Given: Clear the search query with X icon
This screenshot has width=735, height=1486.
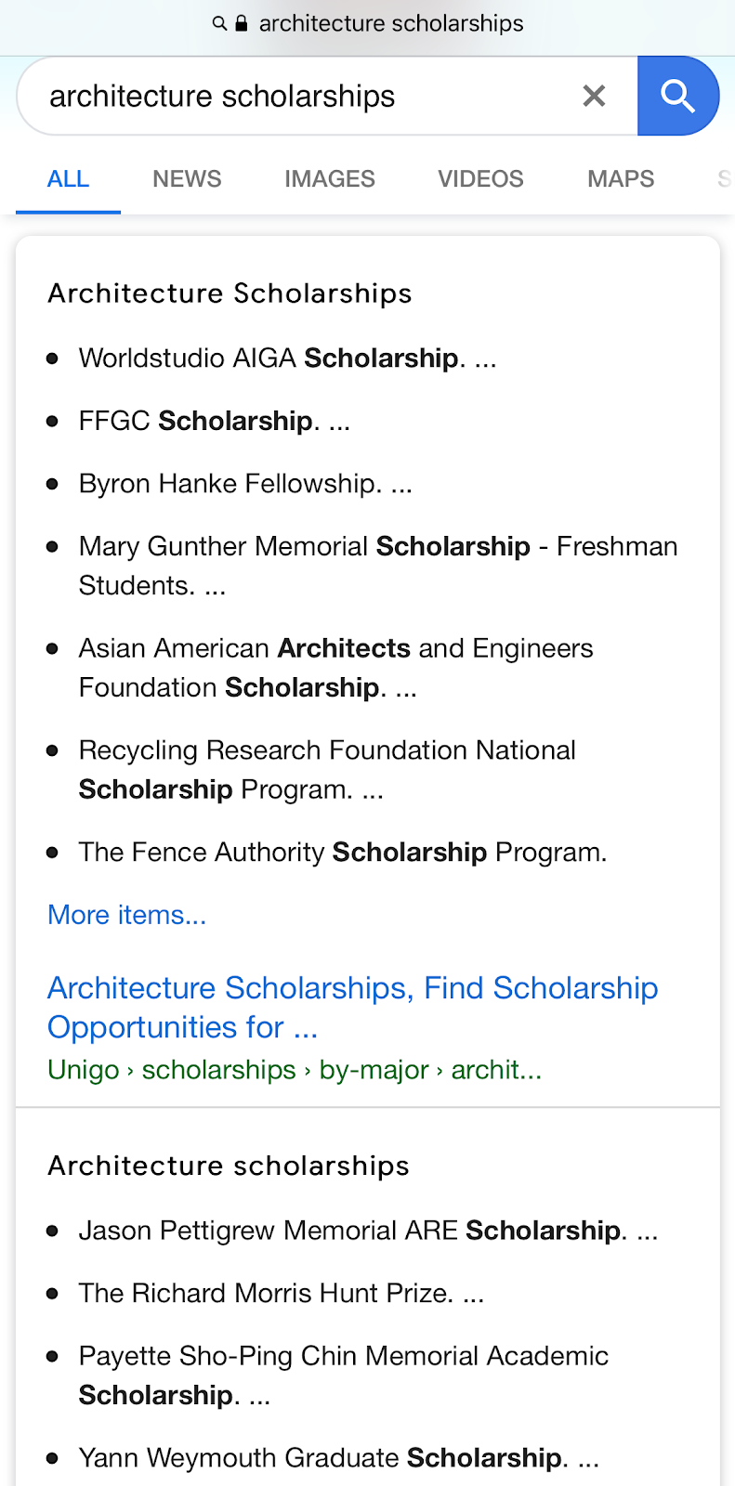Looking at the screenshot, I should click(594, 96).
